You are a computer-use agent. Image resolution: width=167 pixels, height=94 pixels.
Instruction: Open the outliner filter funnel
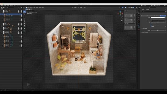point(19,8)
